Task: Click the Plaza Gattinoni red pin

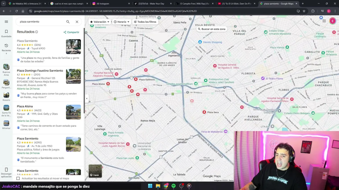Action: coord(136,79)
